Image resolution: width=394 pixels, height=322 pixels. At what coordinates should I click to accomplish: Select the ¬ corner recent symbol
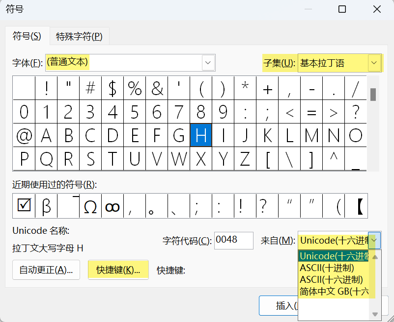68,206
